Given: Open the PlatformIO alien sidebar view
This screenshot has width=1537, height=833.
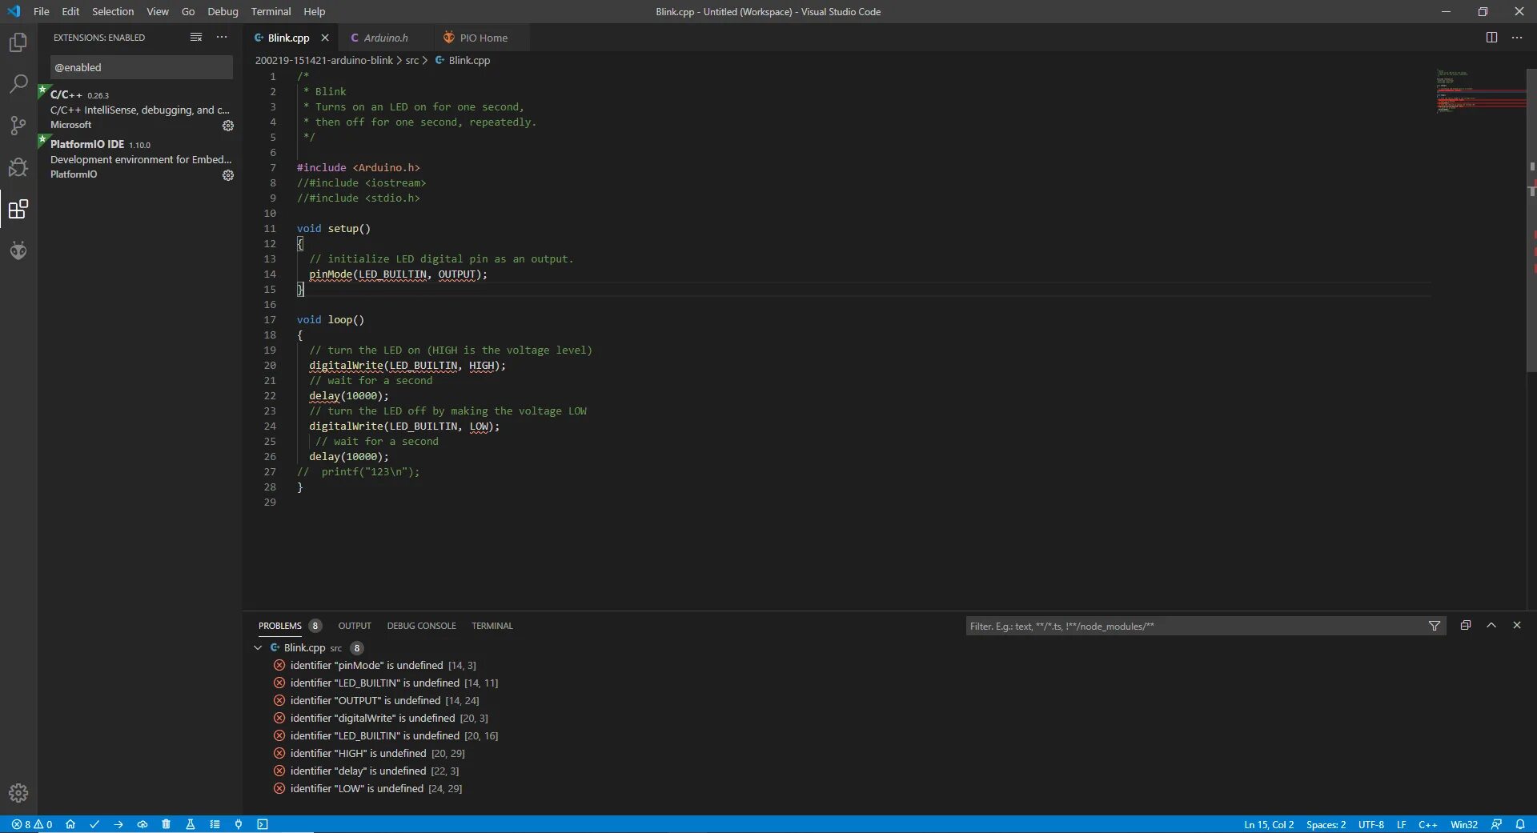Looking at the screenshot, I should click(18, 250).
